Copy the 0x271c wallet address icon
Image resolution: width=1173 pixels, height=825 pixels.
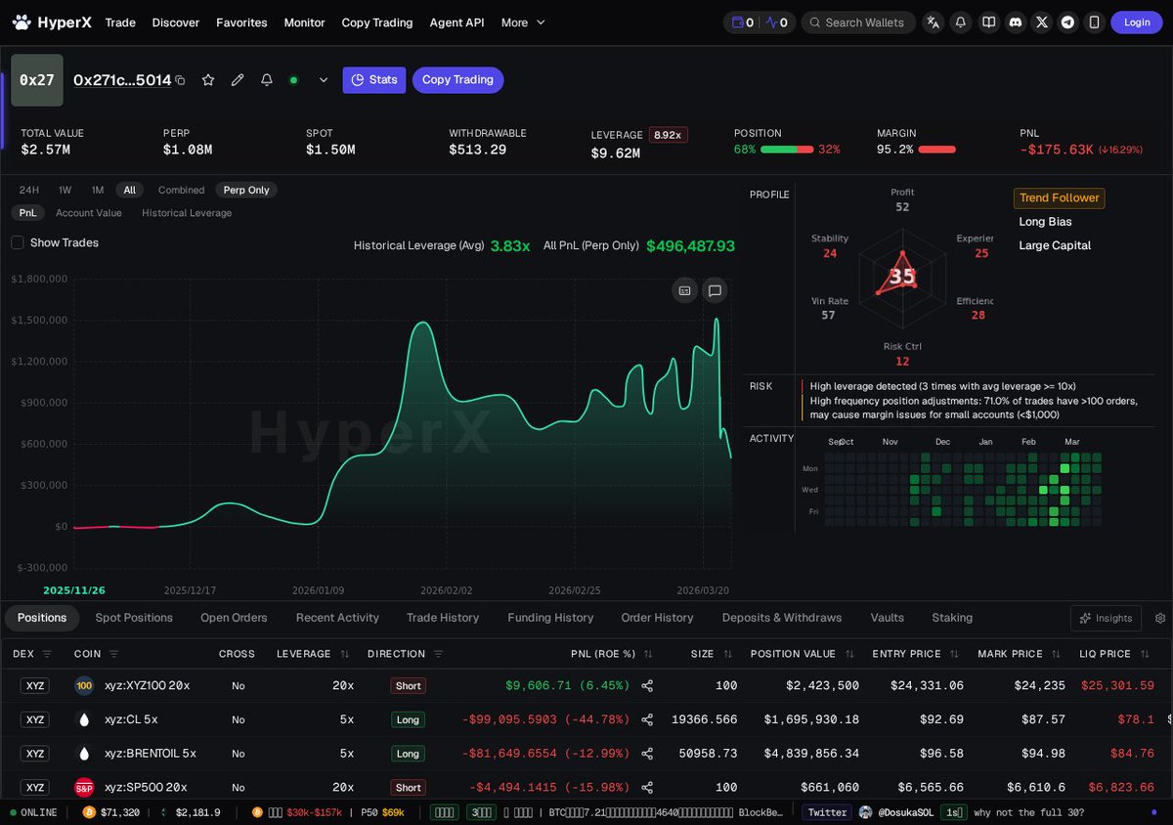click(x=180, y=80)
